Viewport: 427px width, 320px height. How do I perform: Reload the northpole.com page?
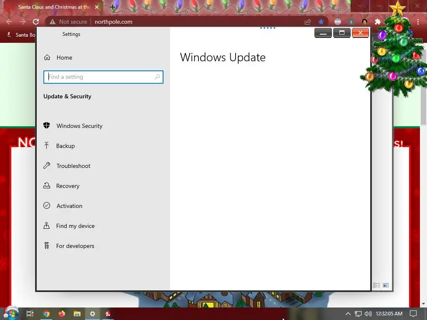(x=36, y=22)
